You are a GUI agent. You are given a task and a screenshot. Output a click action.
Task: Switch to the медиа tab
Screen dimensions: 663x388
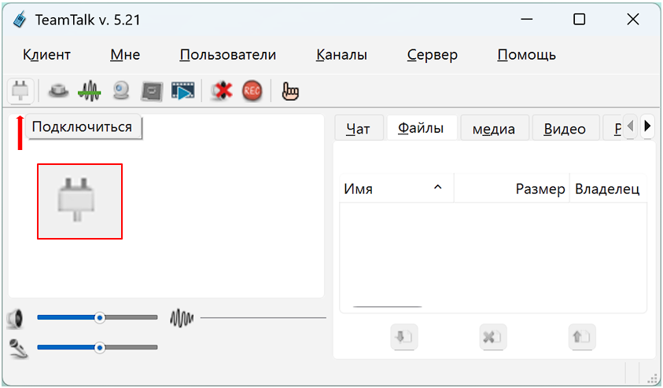[494, 128]
